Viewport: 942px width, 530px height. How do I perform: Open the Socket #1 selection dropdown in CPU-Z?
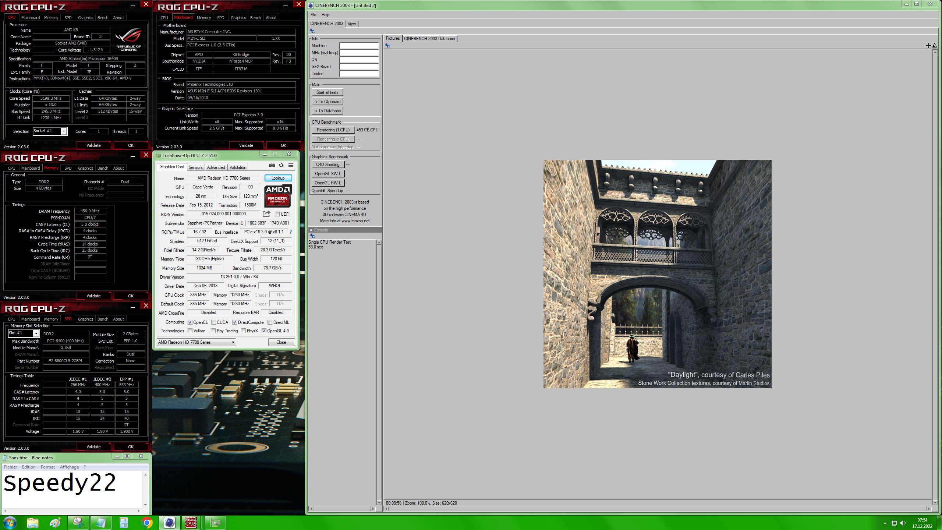[50, 131]
